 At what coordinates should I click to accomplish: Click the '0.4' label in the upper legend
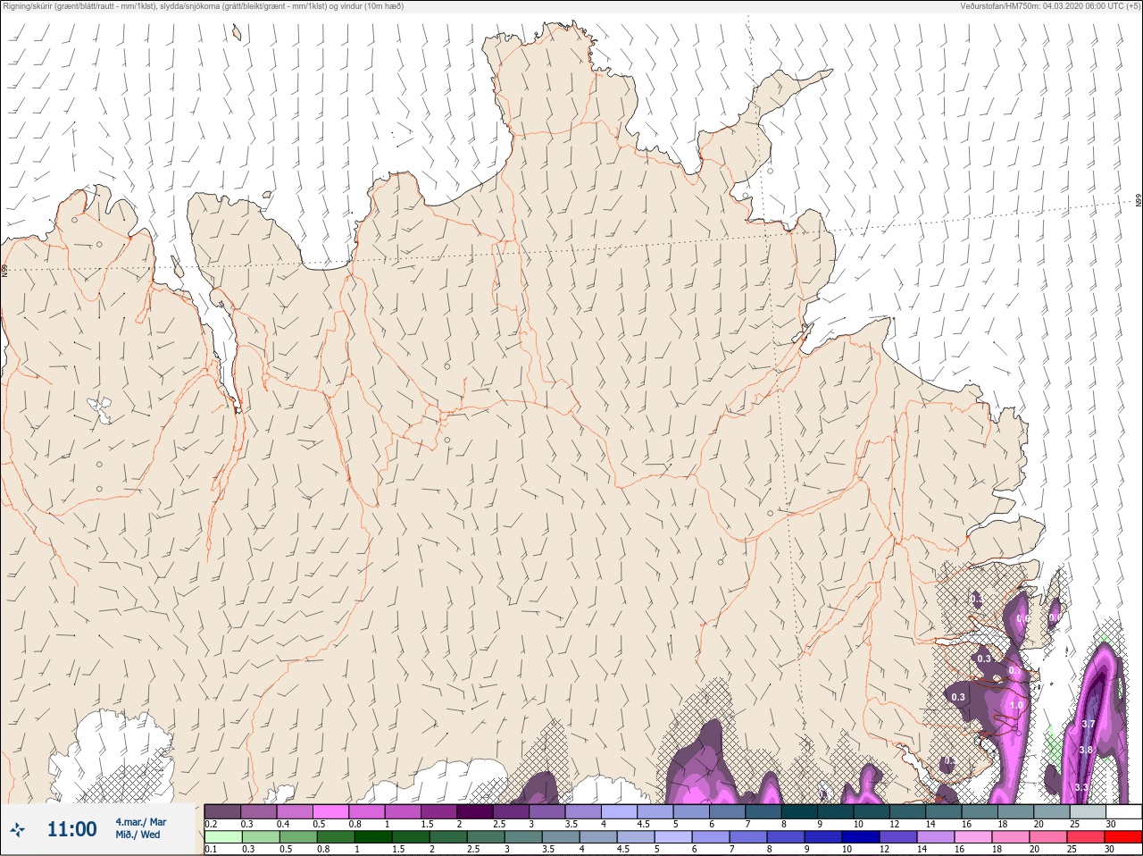pos(283,824)
